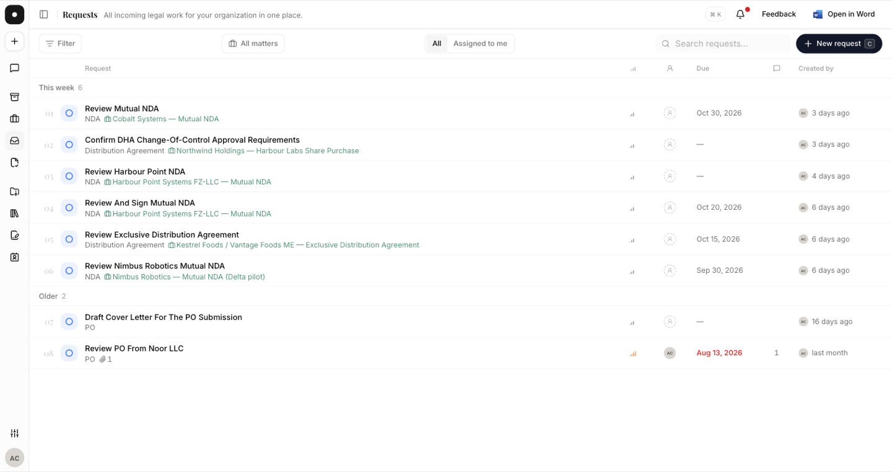Collapse the This week group

(x=61, y=88)
